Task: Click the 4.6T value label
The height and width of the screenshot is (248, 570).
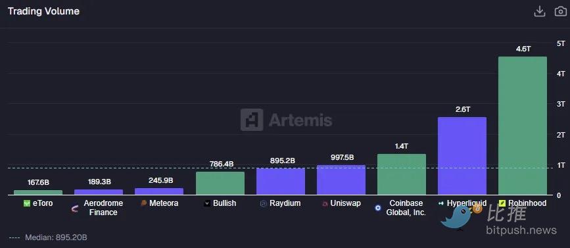Action: click(523, 49)
